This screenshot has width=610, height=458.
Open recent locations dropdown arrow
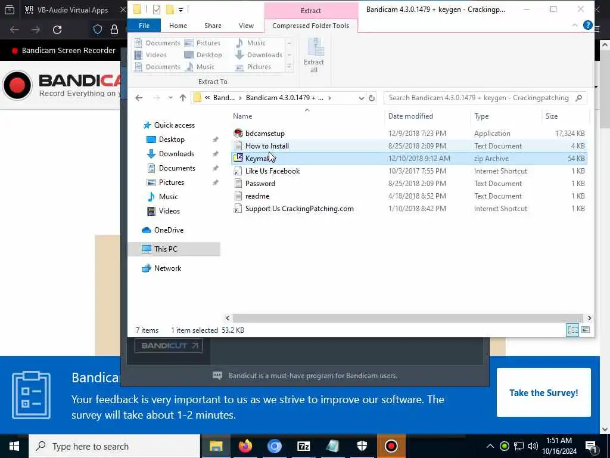point(170,98)
